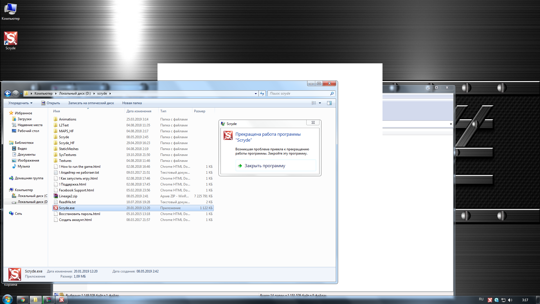The height and width of the screenshot is (304, 540).
Task: Open the volume speaker tray icon
Action: [x=510, y=300]
